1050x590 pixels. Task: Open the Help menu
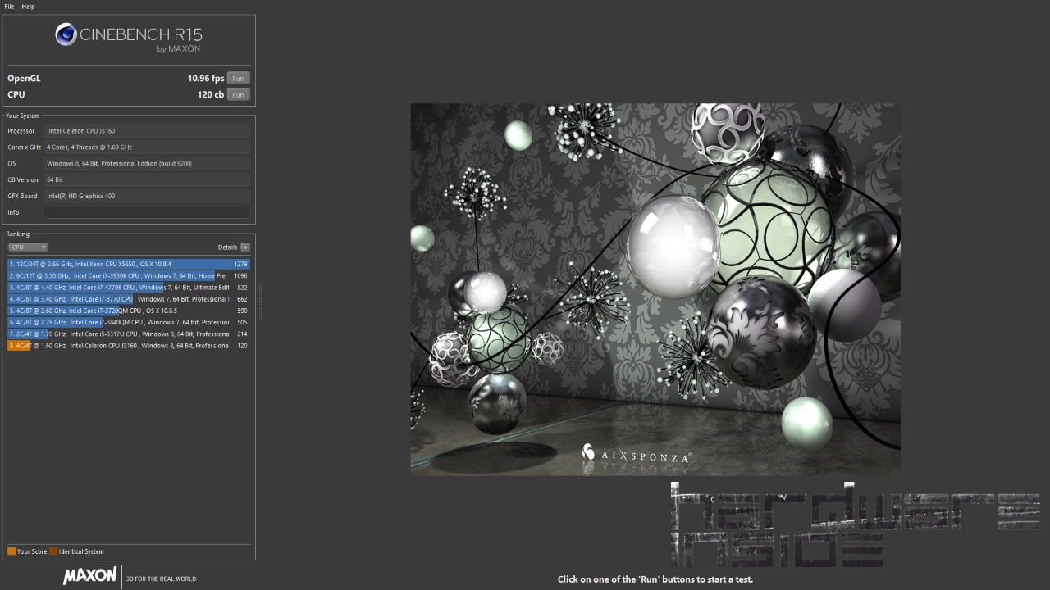pyautogui.click(x=28, y=6)
